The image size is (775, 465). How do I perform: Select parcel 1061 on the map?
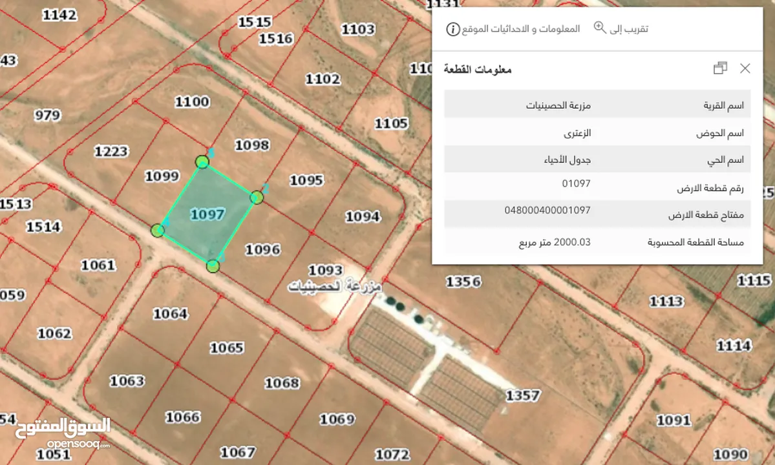98,265
